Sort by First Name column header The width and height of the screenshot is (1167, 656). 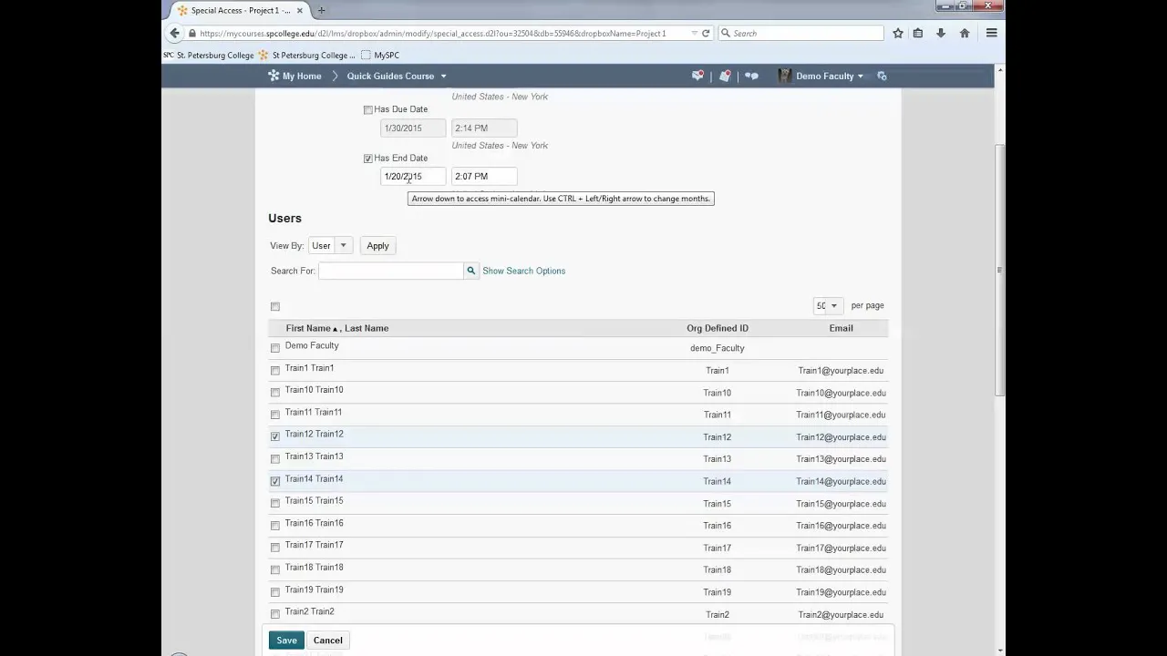point(308,328)
